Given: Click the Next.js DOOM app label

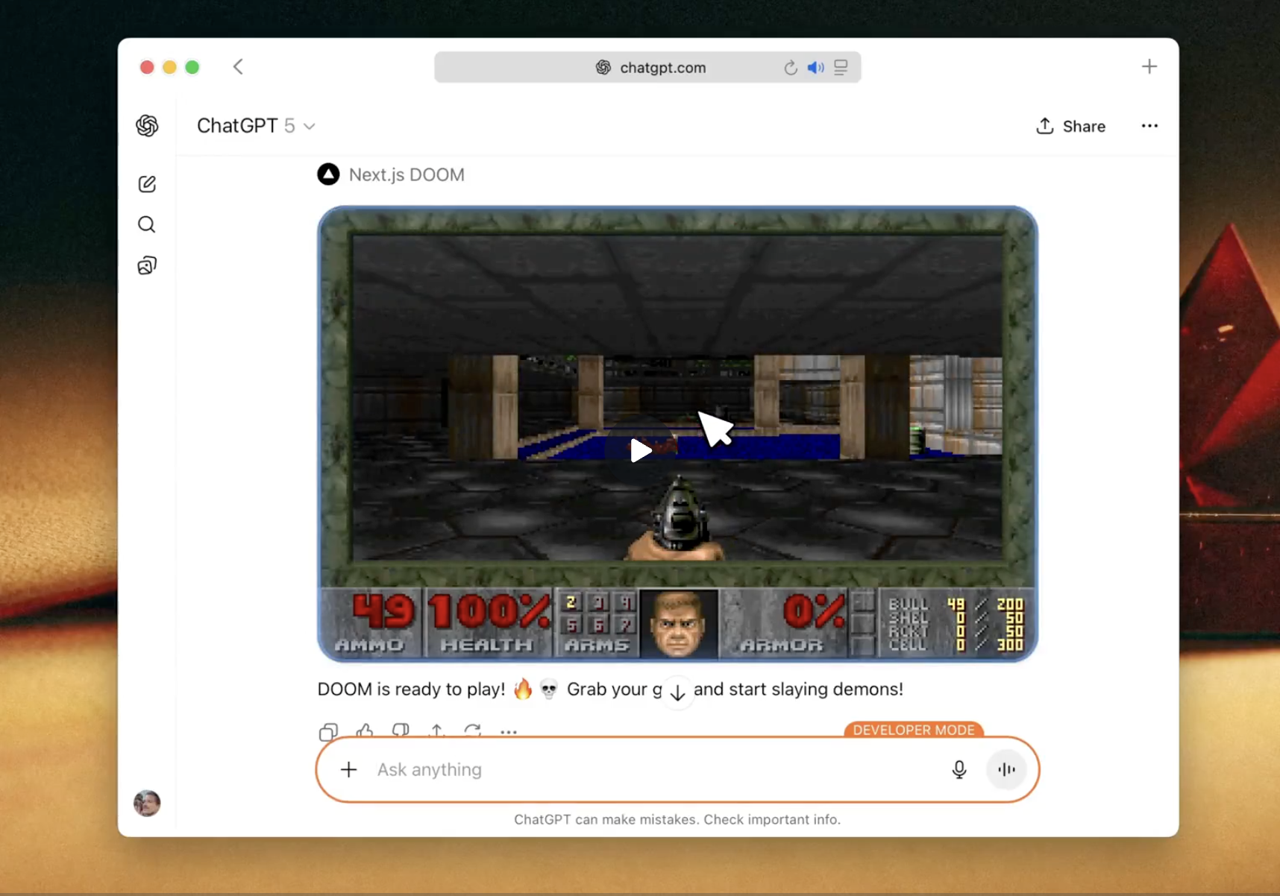Looking at the screenshot, I should 407,174.
